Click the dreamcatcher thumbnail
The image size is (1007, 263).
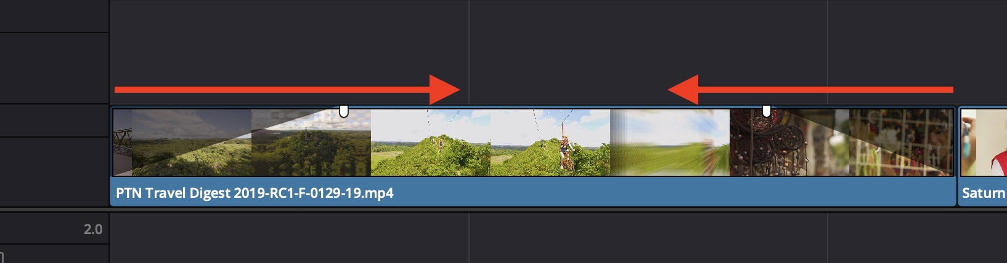(x=789, y=143)
